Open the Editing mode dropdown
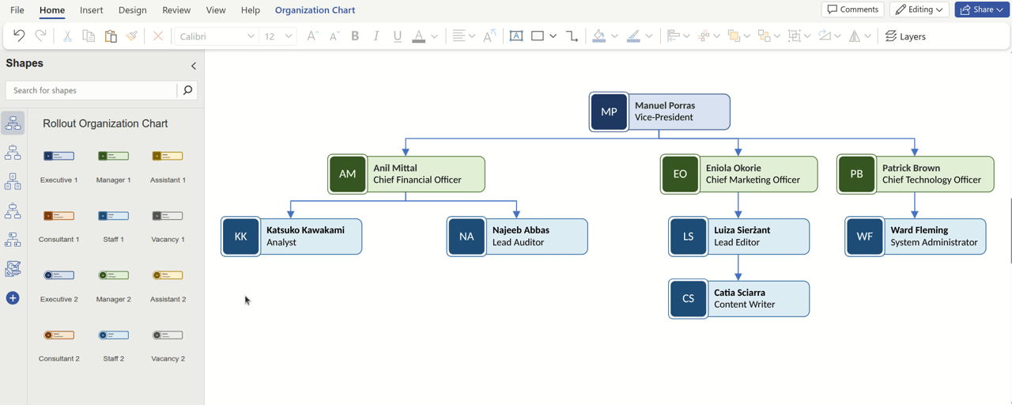This screenshot has width=1012, height=405. pyautogui.click(x=919, y=9)
